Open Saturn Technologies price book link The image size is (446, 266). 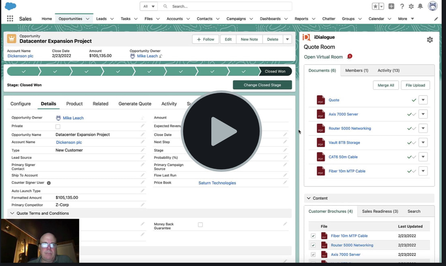(x=217, y=183)
